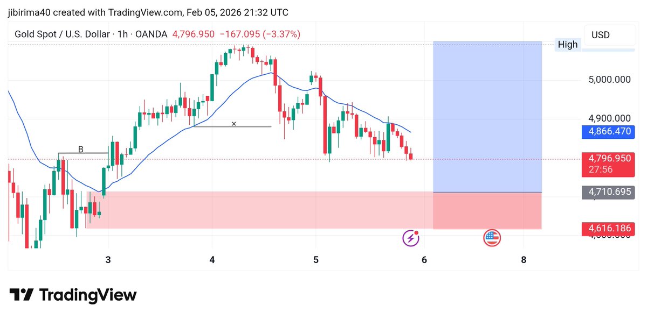Click the 5,000.000 price axis level

pyautogui.click(x=609, y=80)
